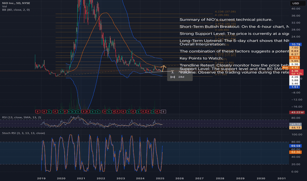Select the 'Strong Support Level' note
Image resolution: width=307 pixels, height=181 pixels.
tap(234, 34)
